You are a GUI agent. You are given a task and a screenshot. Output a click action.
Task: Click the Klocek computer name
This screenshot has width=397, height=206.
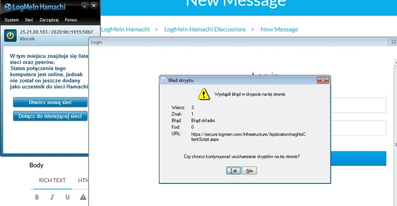[x=27, y=39]
